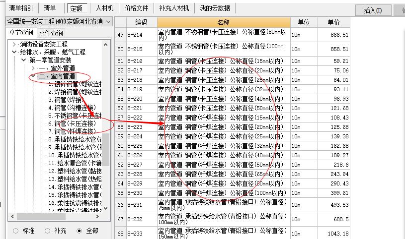Click price cell 1043.18

click(338, 234)
